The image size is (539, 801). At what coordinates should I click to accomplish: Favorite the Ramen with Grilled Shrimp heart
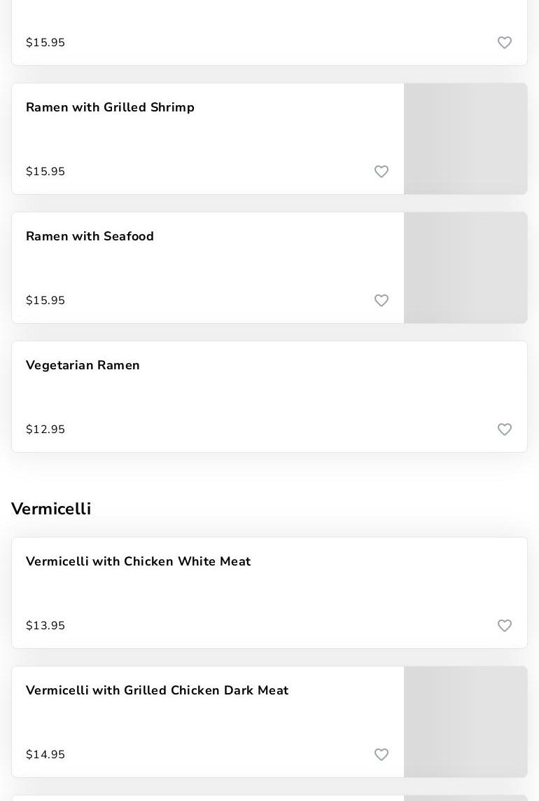(x=381, y=172)
